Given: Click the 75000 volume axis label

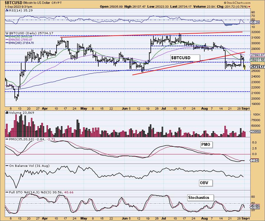Looking at the screenshot, I should point(256,120).
